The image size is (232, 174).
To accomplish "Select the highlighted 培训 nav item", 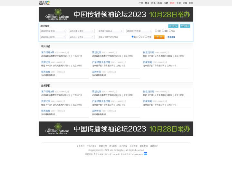I will (x=172, y=3).
